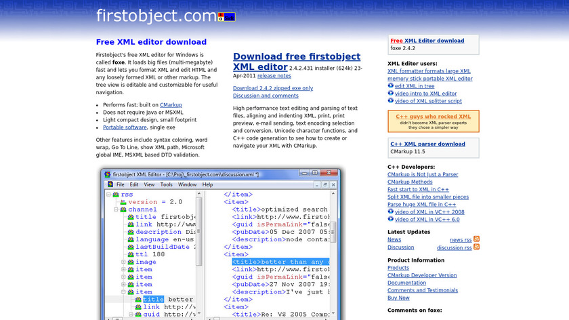Expand the third item tree node
Screen dimensions: 569x320
[x=123, y=284]
